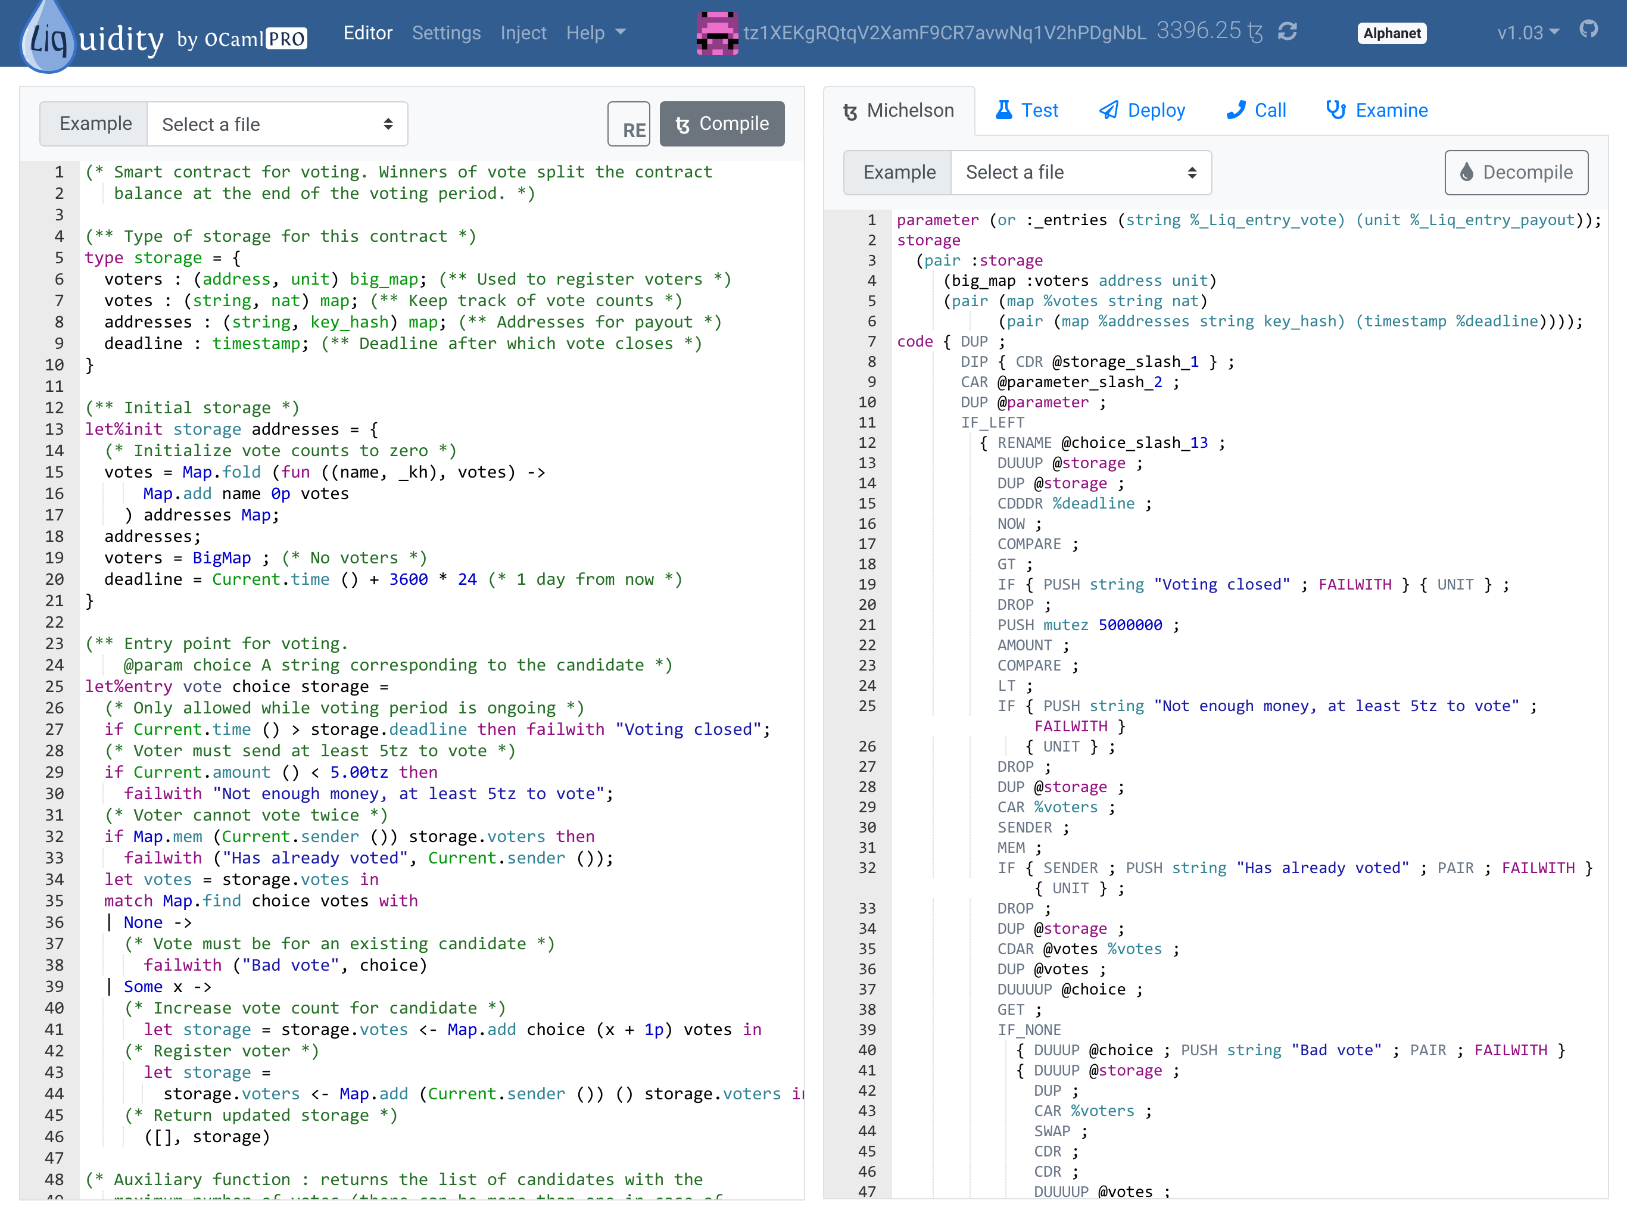Expand the v1.03 version dropdown
The height and width of the screenshot is (1219, 1627).
point(1528,33)
